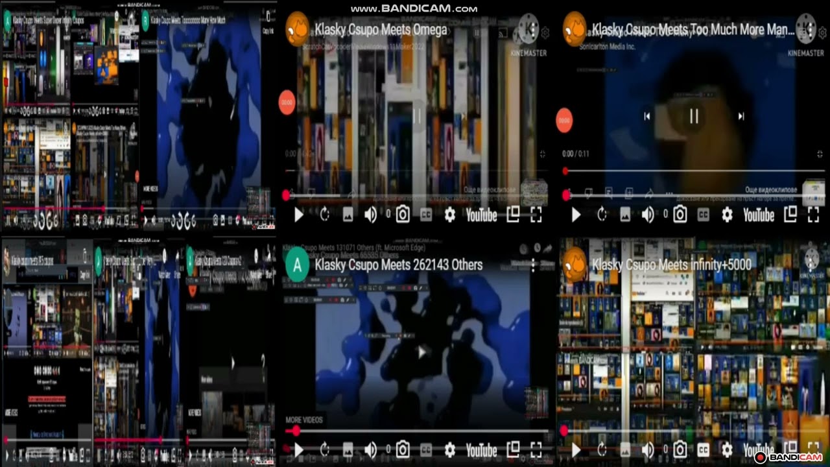
Task: Click title 'Klasky Csupo Meets Too Much More Man...'
Action: coord(693,30)
